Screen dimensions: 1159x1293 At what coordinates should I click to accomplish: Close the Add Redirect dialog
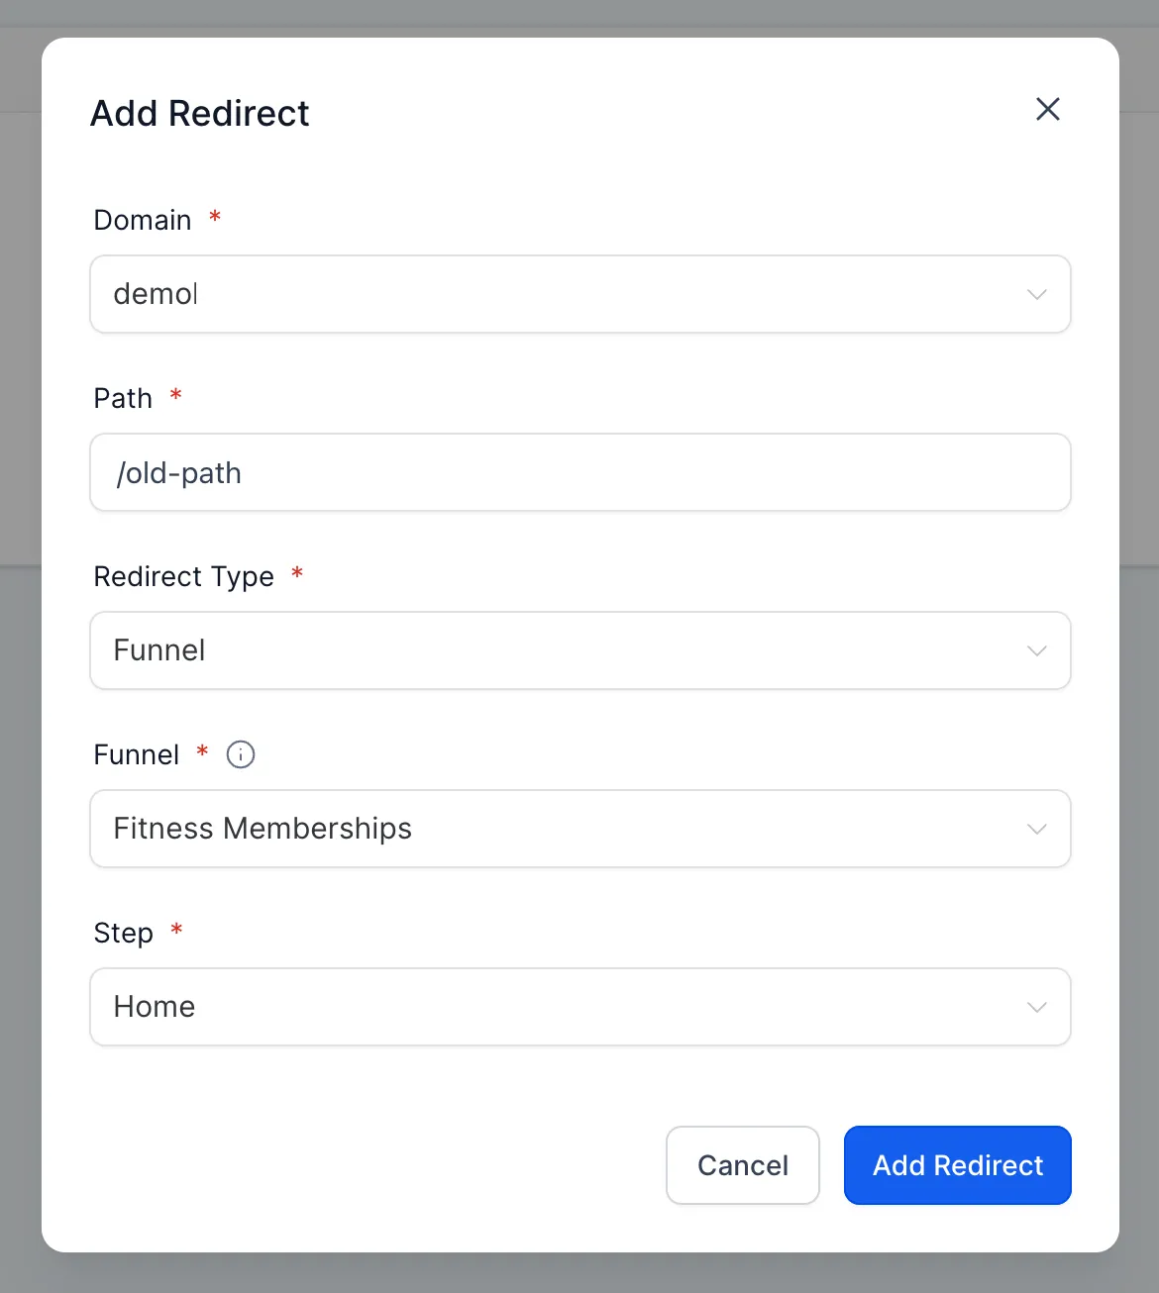pos(1047,109)
